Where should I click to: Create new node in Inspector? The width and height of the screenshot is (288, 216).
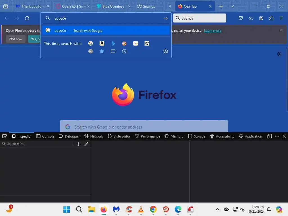[x=78, y=144]
